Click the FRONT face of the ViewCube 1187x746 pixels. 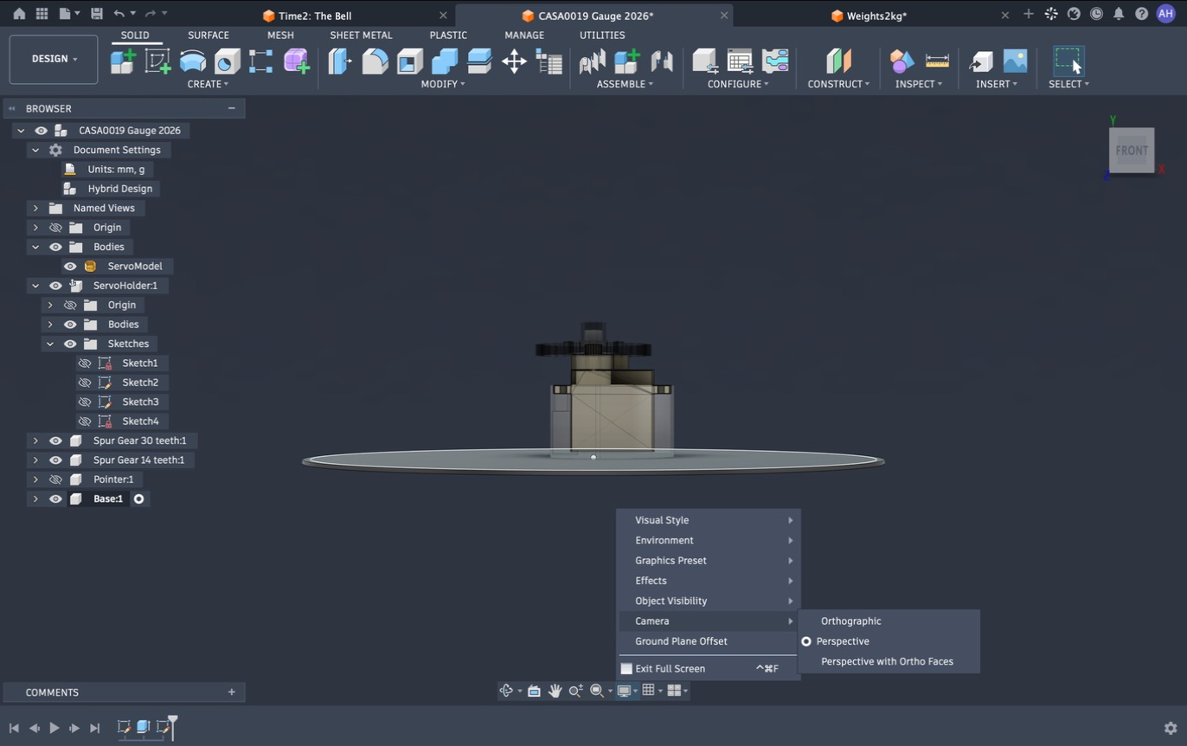pyautogui.click(x=1132, y=150)
